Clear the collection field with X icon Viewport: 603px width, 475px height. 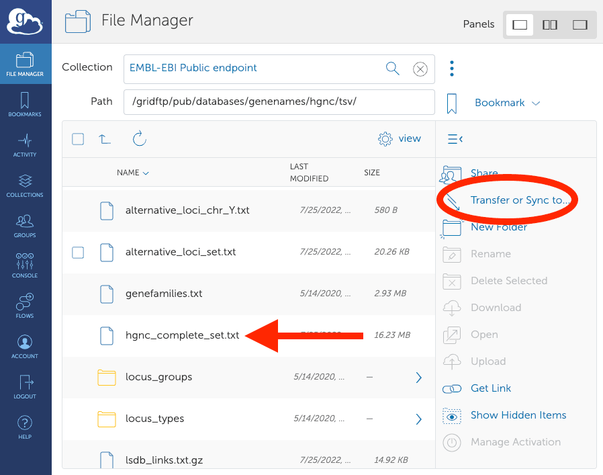pyautogui.click(x=420, y=69)
